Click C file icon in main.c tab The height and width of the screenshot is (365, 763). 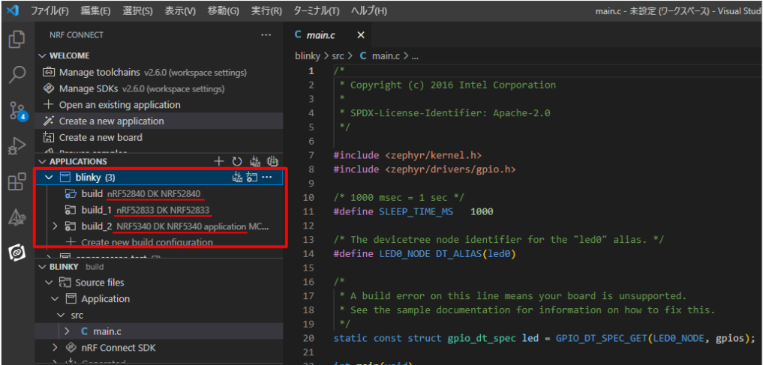click(299, 35)
